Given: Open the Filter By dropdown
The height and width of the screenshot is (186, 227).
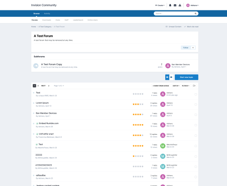Looking at the screenshot, I should click(x=186, y=86).
